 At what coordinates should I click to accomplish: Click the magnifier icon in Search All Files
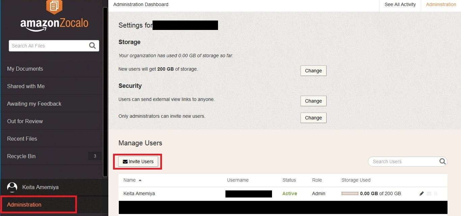coord(92,46)
